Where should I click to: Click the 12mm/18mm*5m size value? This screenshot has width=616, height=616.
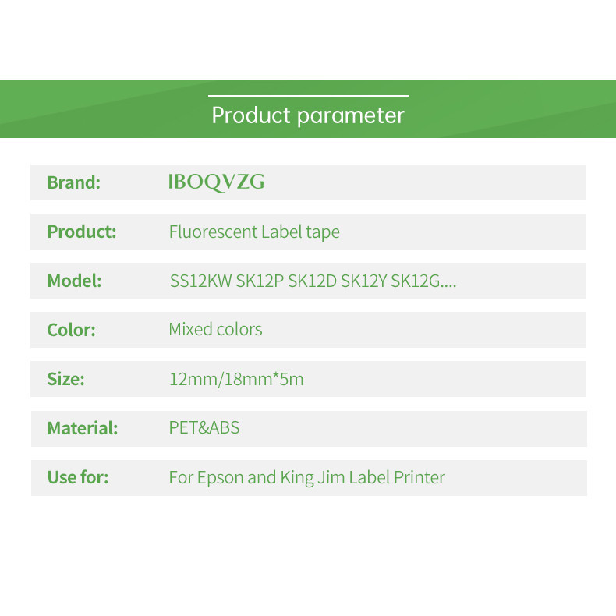pyautogui.click(x=236, y=380)
